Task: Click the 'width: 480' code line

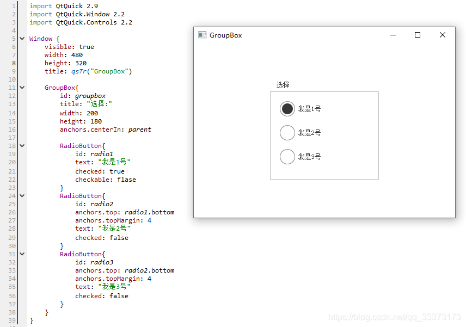Action: coord(64,55)
